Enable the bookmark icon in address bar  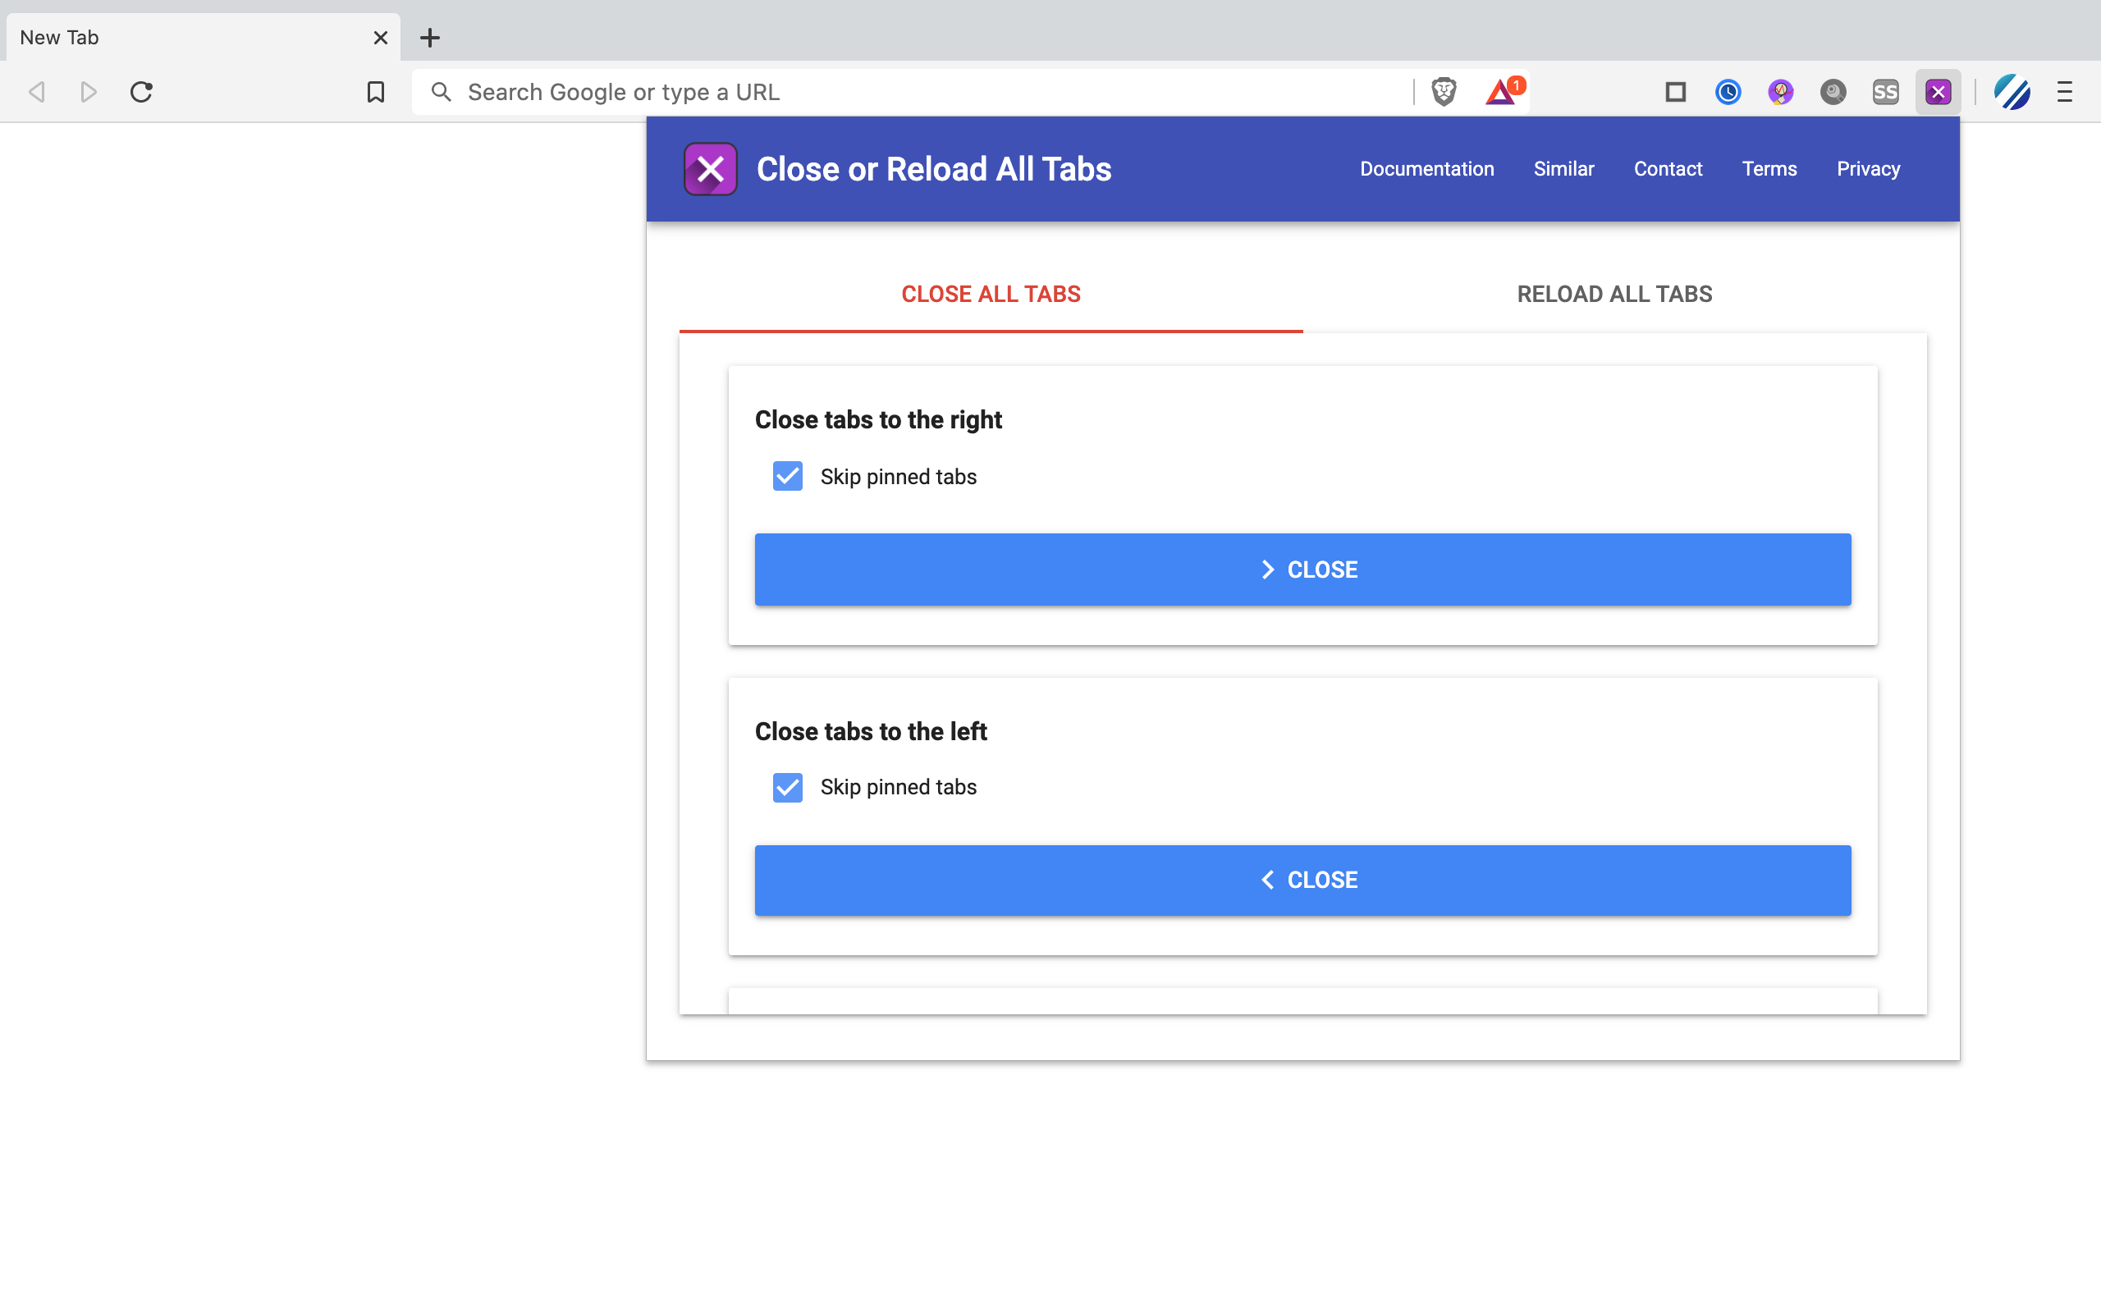point(377,92)
